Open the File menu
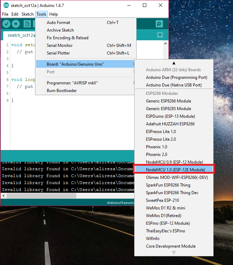Viewport: 233px width, 265px height. click(x=5, y=14)
